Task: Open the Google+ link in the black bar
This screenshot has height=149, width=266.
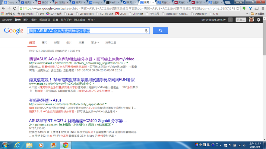Action: point(7,20)
